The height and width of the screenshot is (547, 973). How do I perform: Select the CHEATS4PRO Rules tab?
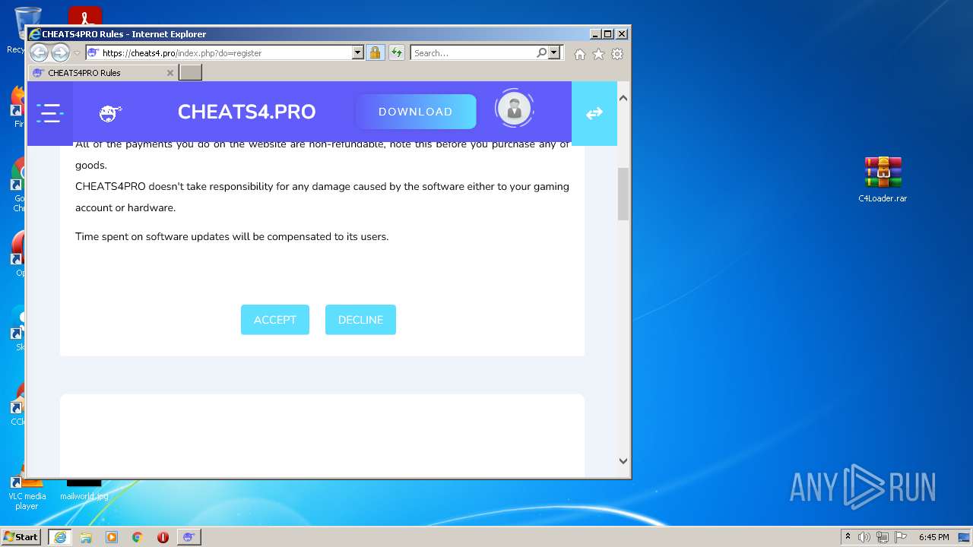tap(103, 73)
